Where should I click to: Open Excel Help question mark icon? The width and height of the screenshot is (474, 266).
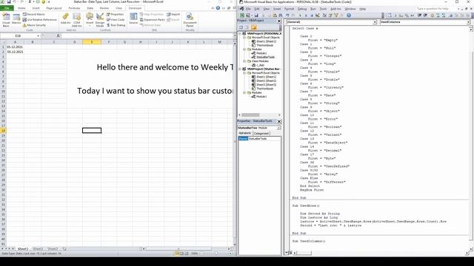coord(218,8)
